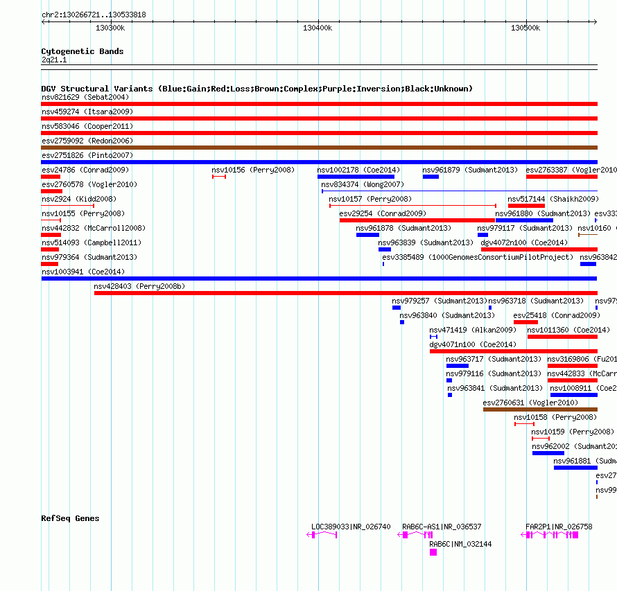The width and height of the screenshot is (617, 591).
Task: Select the blue esv2751826 (Pinto2007) gain bar
Action: pos(319,162)
